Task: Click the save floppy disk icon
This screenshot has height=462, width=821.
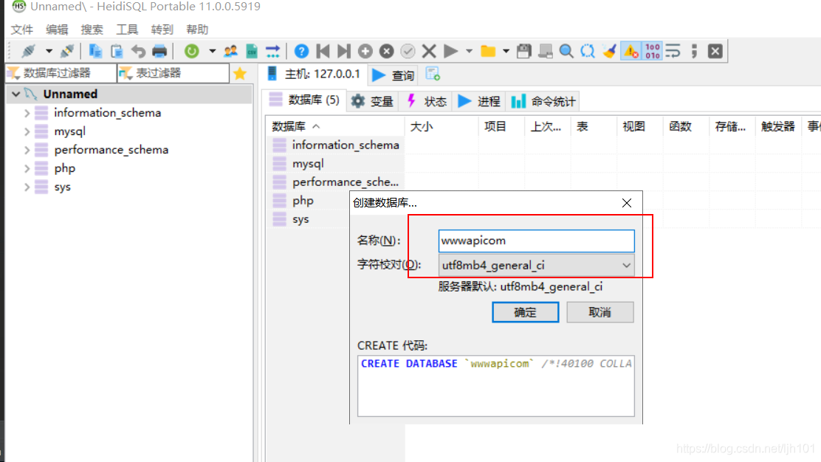Action: tap(523, 51)
